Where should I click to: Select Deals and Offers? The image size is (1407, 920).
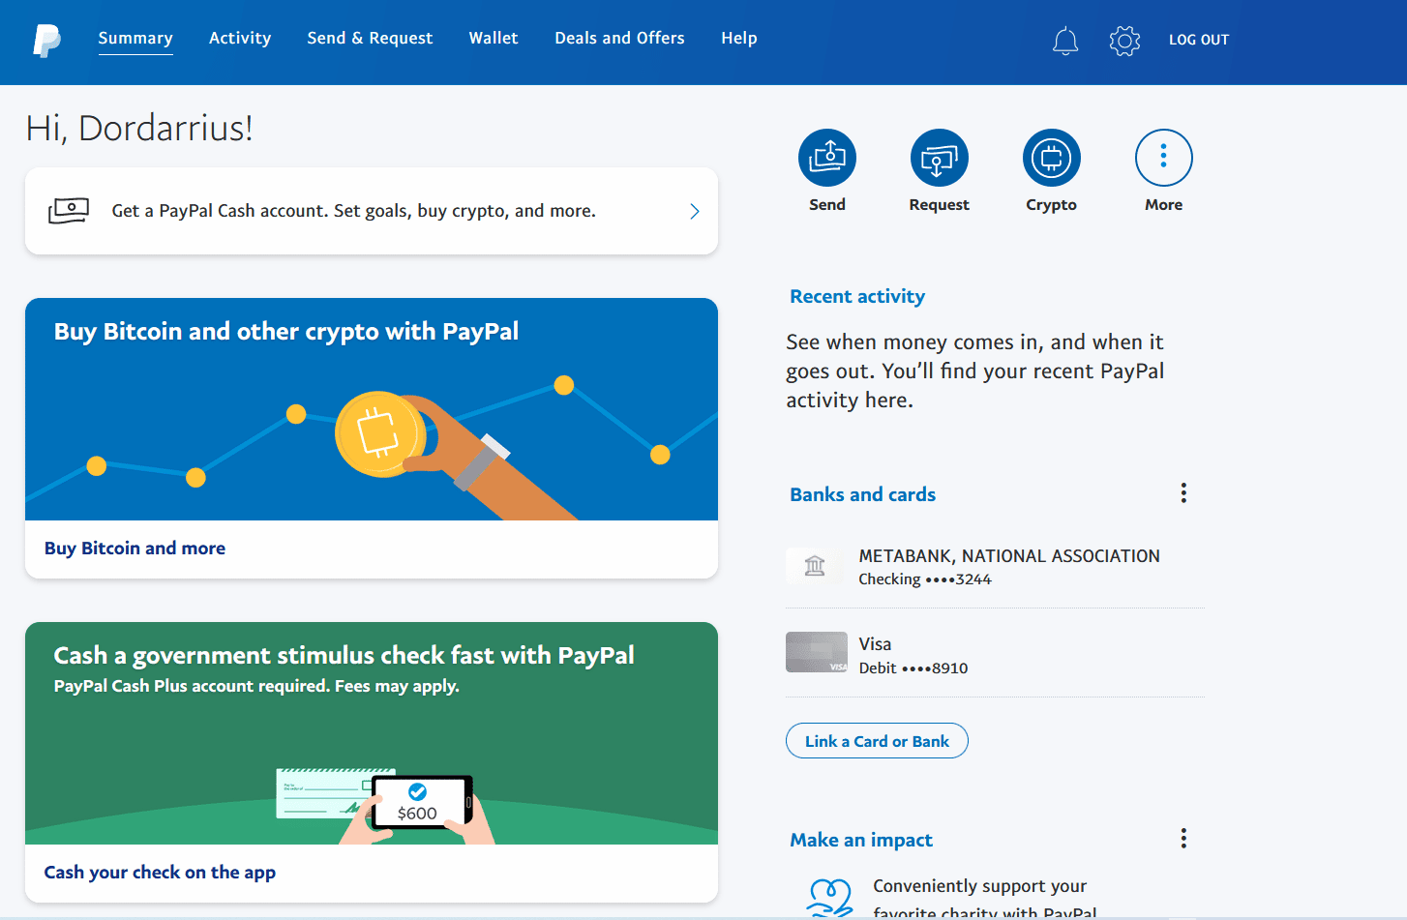[619, 38]
